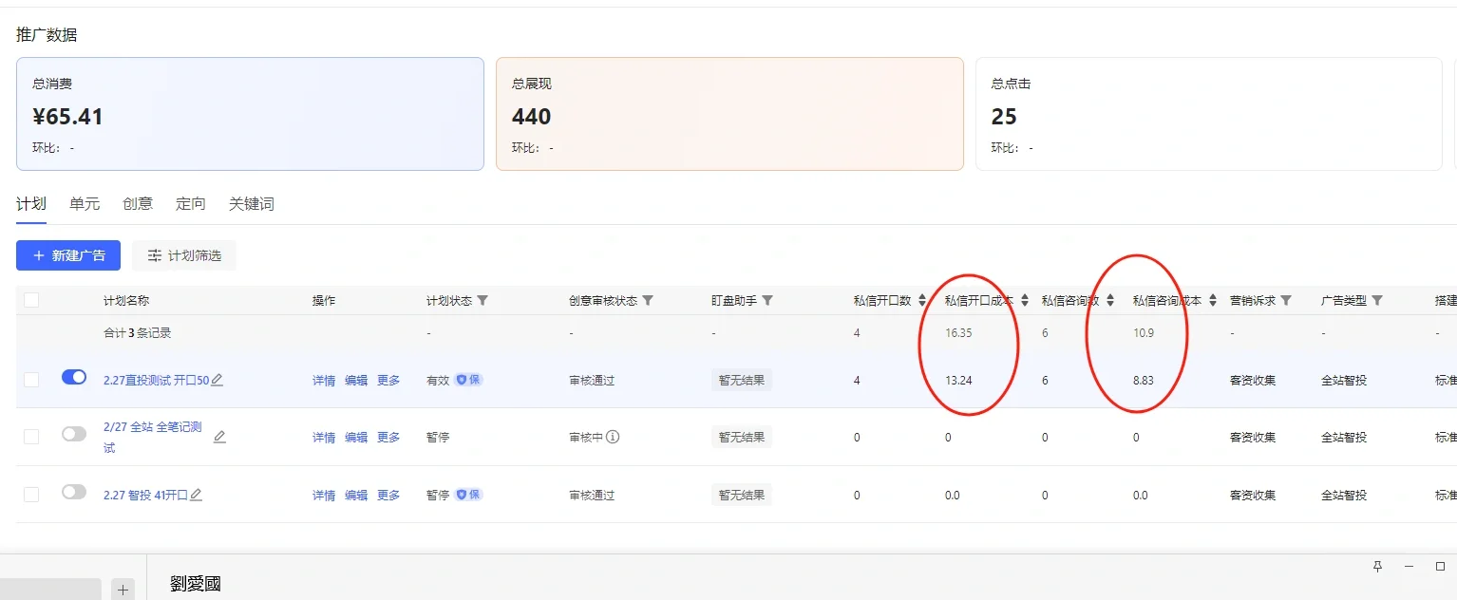1457x600 pixels.
Task: Click the pencil icon beside 2.27直投测试 开口50
Action: 217,381
